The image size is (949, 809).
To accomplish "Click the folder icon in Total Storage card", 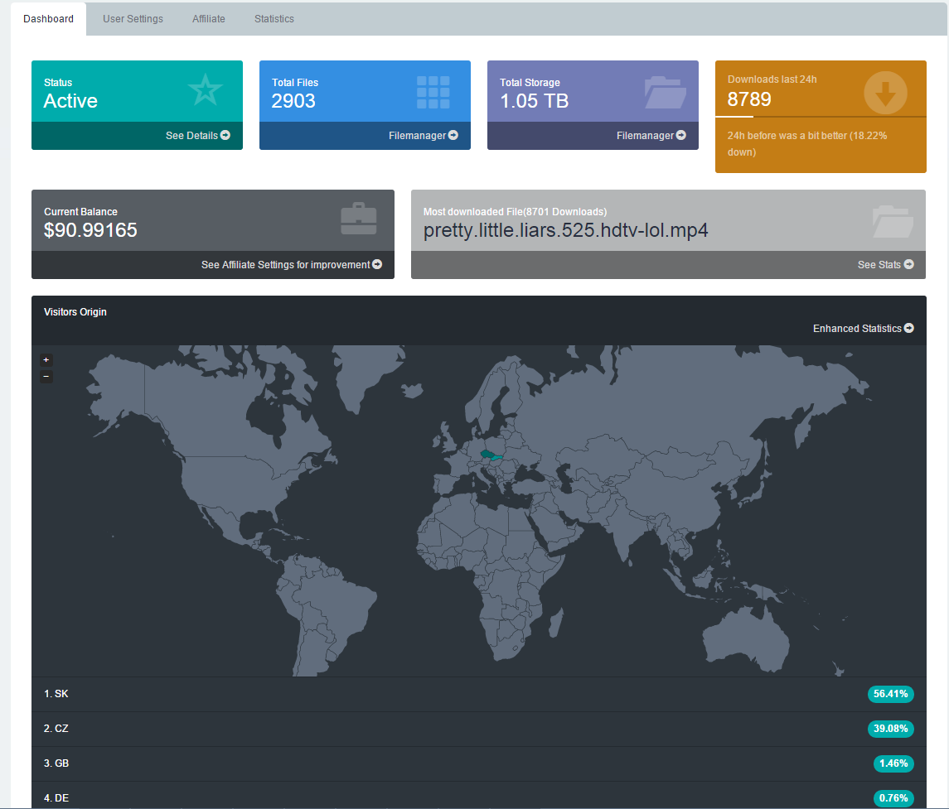I will pyautogui.click(x=666, y=93).
